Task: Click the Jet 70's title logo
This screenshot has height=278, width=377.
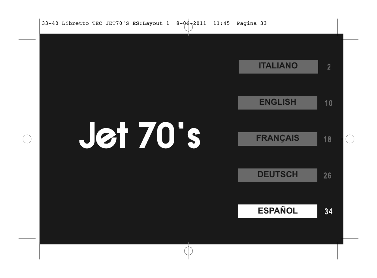Action: (139, 135)
